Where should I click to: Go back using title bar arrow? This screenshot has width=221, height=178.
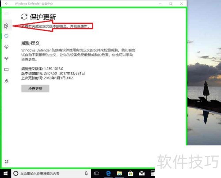6,4
